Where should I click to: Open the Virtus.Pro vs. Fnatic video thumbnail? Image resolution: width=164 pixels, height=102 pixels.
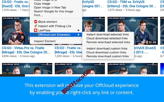pos(16,31)
